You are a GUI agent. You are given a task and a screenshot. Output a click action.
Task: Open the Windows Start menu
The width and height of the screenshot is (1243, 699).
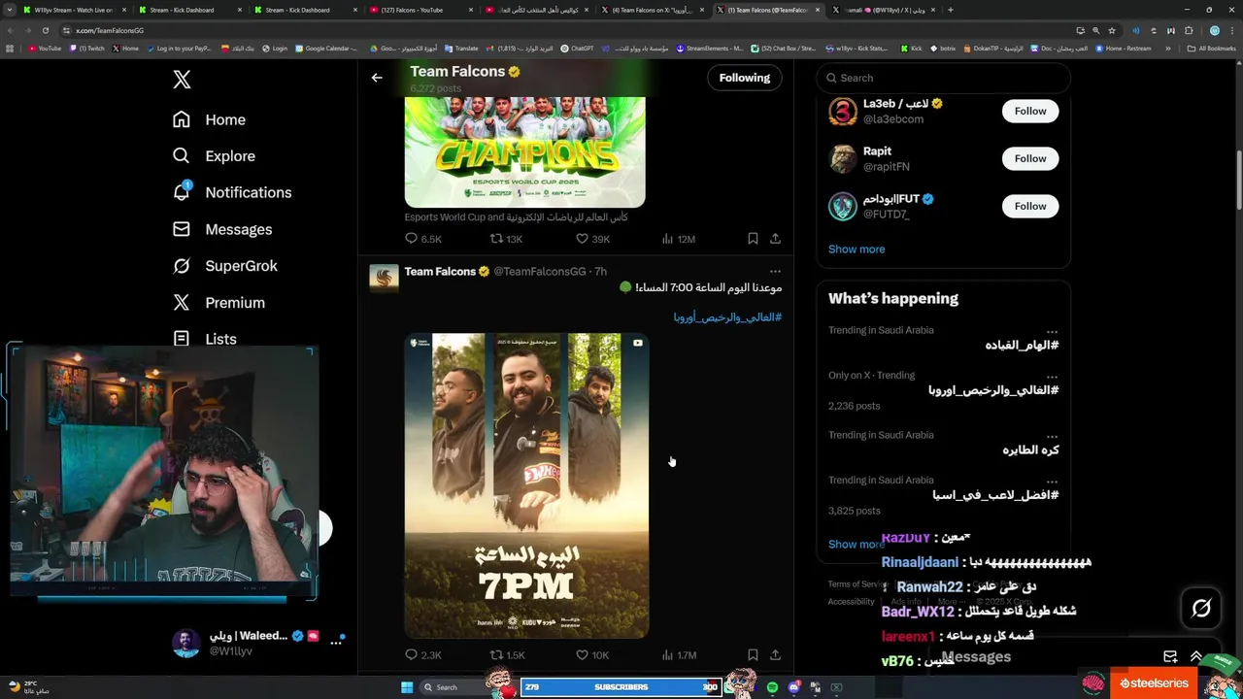(407, 687)
